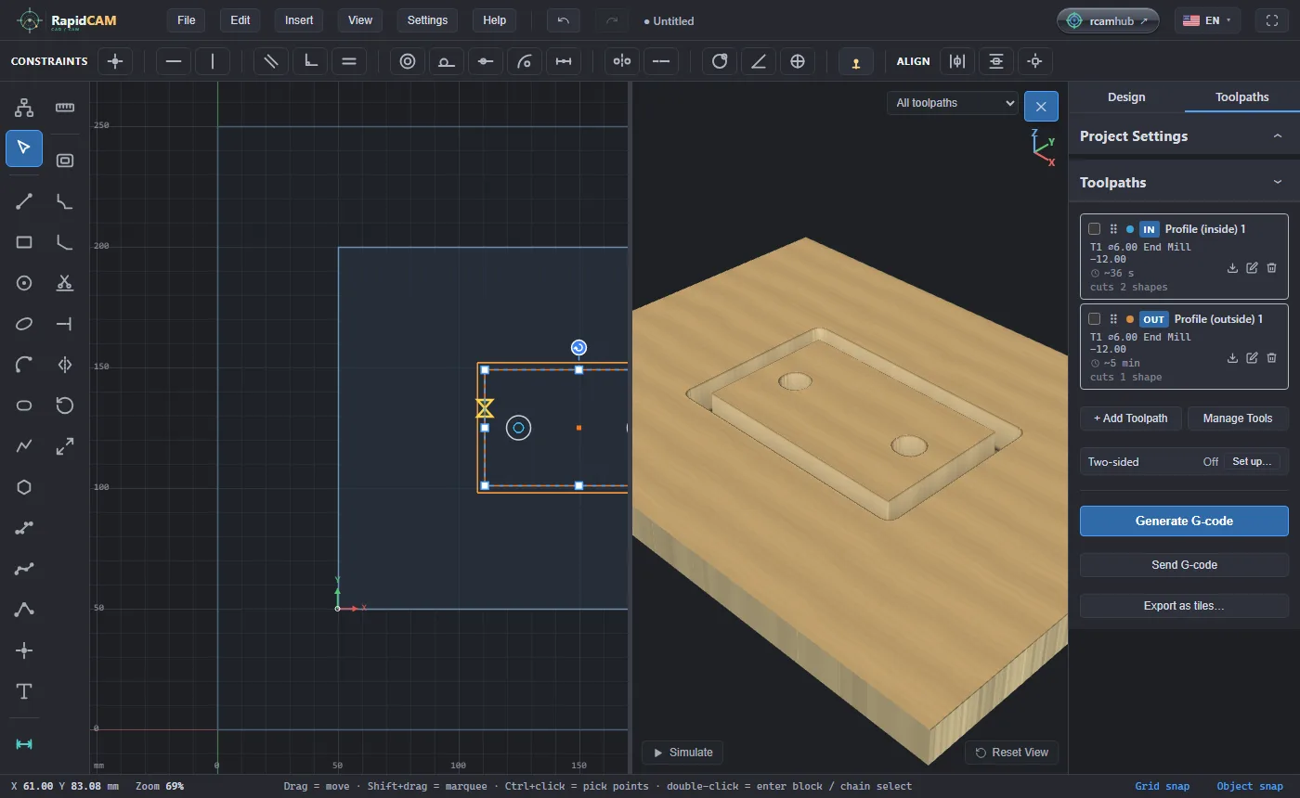Select the Text tool
1300x798 pixels.
point(24,691)
